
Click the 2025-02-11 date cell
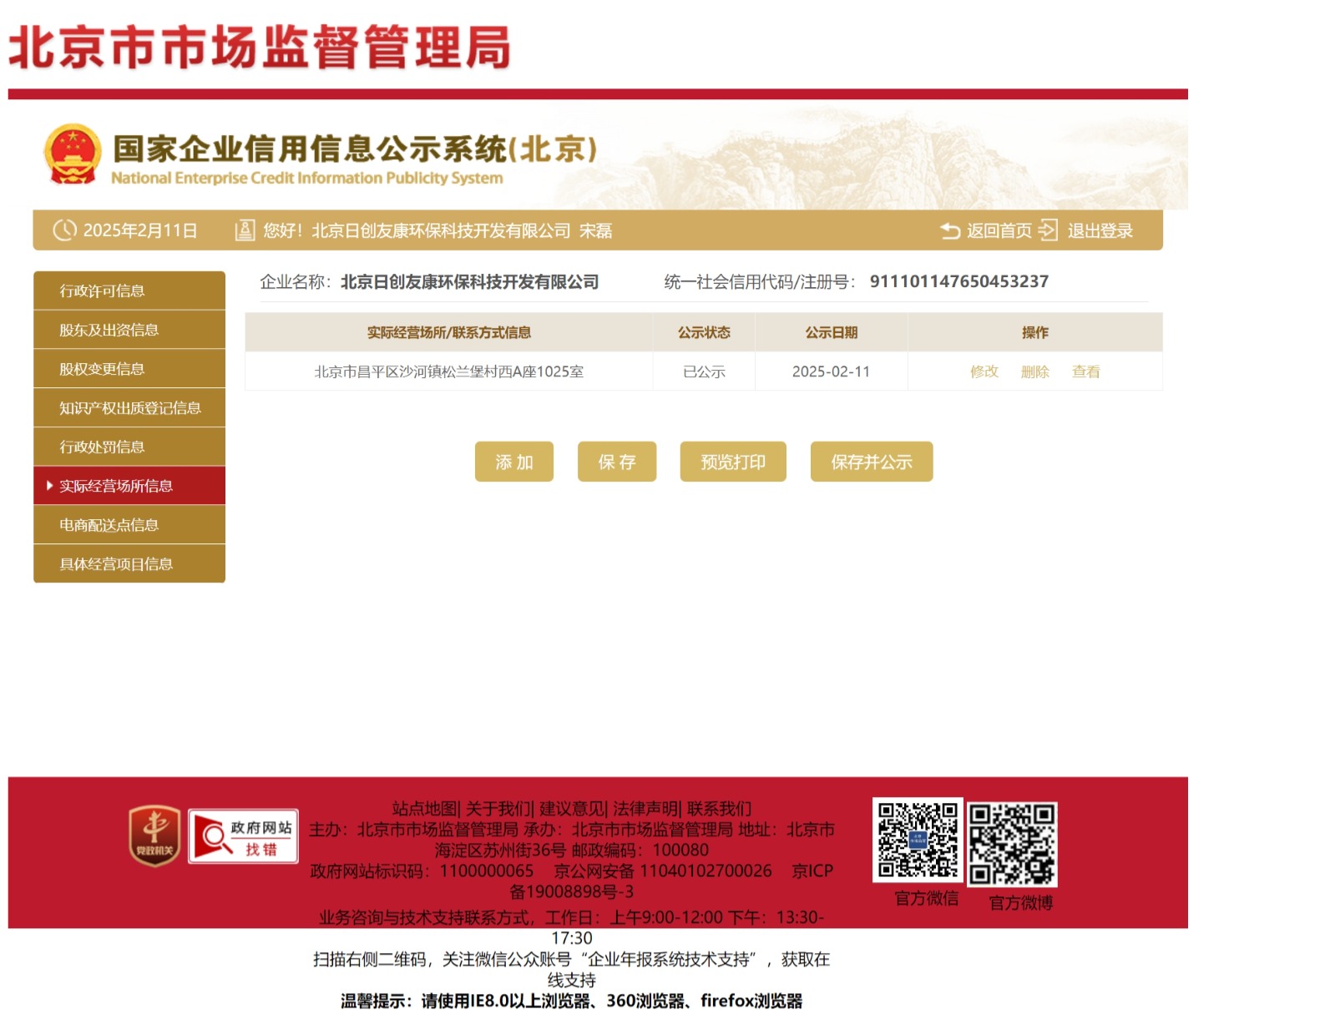(x=831, y=371)
